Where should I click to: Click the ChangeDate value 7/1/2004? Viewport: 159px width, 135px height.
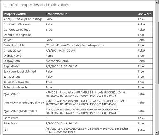(60, 51)
